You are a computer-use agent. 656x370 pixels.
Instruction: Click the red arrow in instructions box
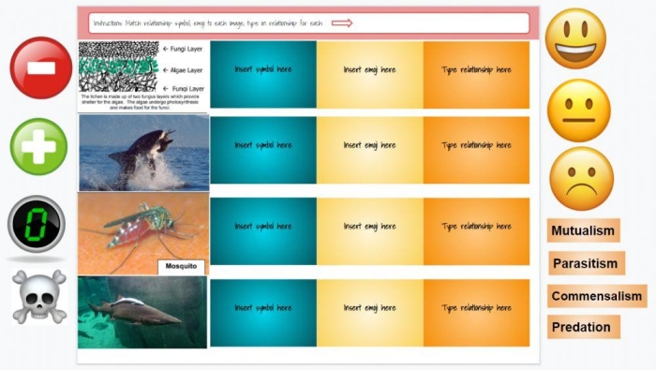pyautogui.click(x=342, y=23)
